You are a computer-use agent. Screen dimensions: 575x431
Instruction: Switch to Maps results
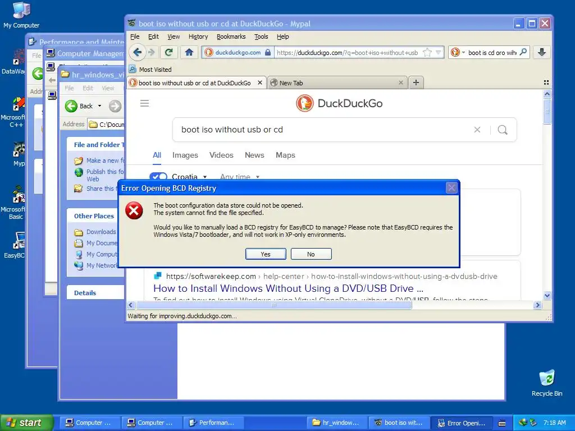[285, 155]
